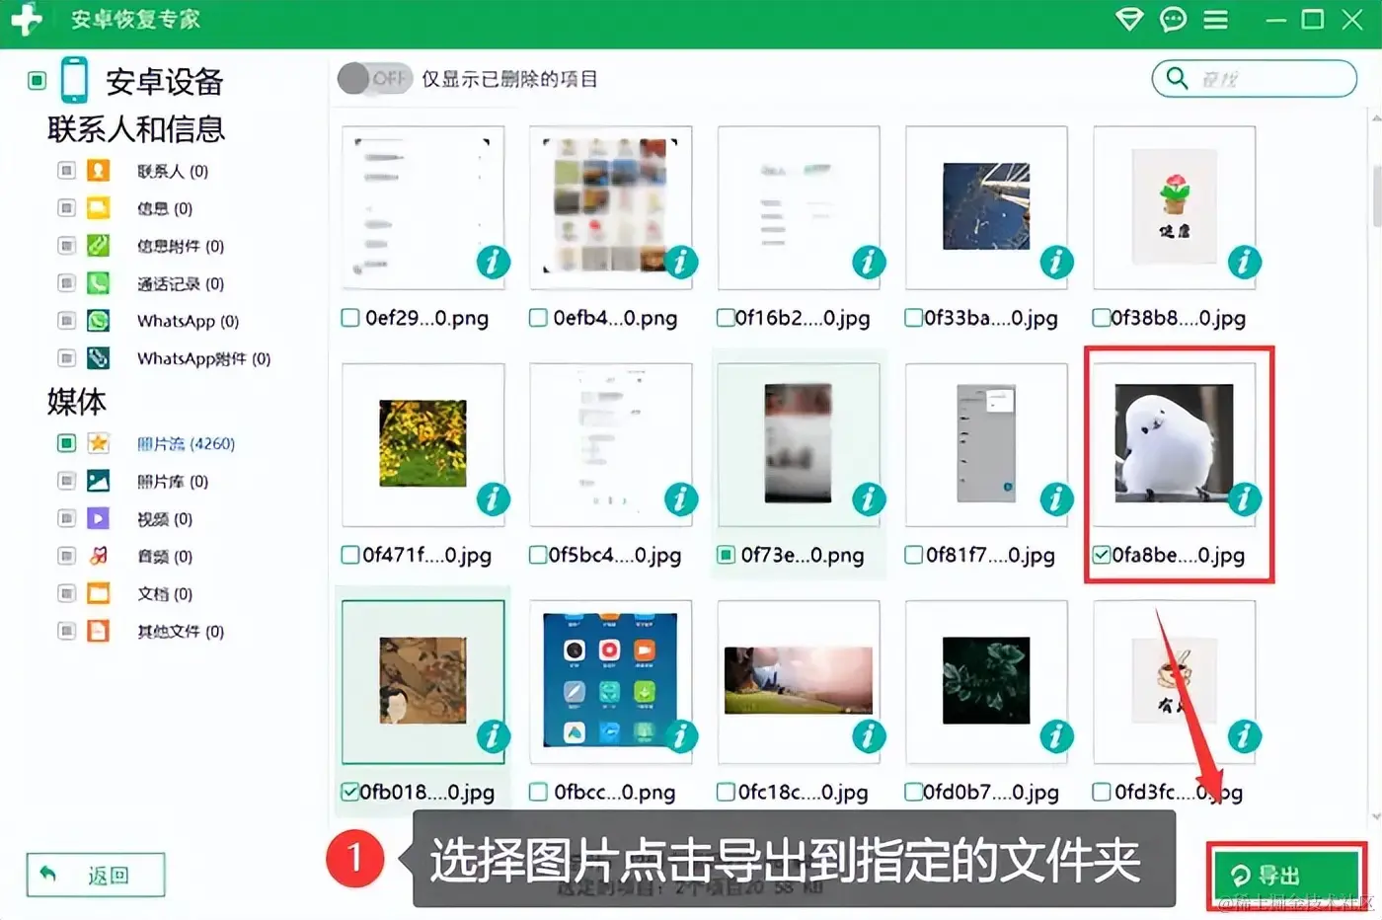Show info for 0f38b8....0.jpg
This screenshot has height=920, width=1382.
(x=1244, y=263)
